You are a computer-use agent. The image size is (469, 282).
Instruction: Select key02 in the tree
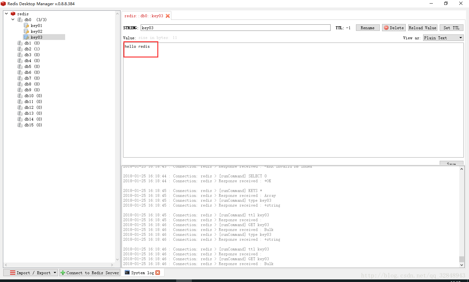click(36, 31)
